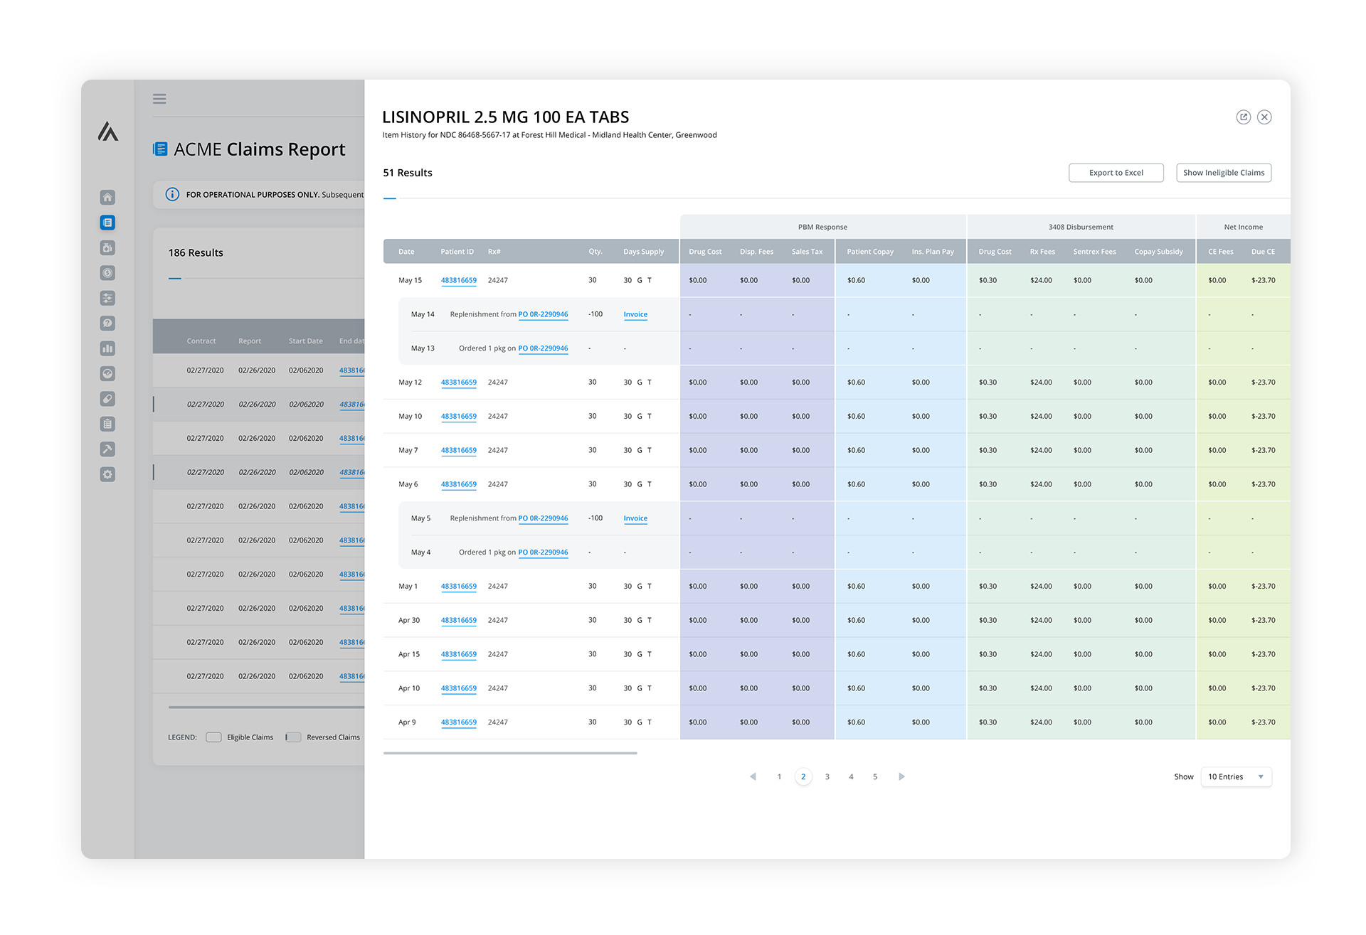The height and width of the screenshot is (935, 1366).
Task: Open the Invoice link for May 14 replenishment
Action: coord(635,314)
